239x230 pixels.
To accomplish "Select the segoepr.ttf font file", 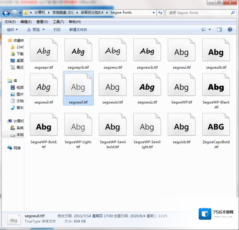I will 43,54.
